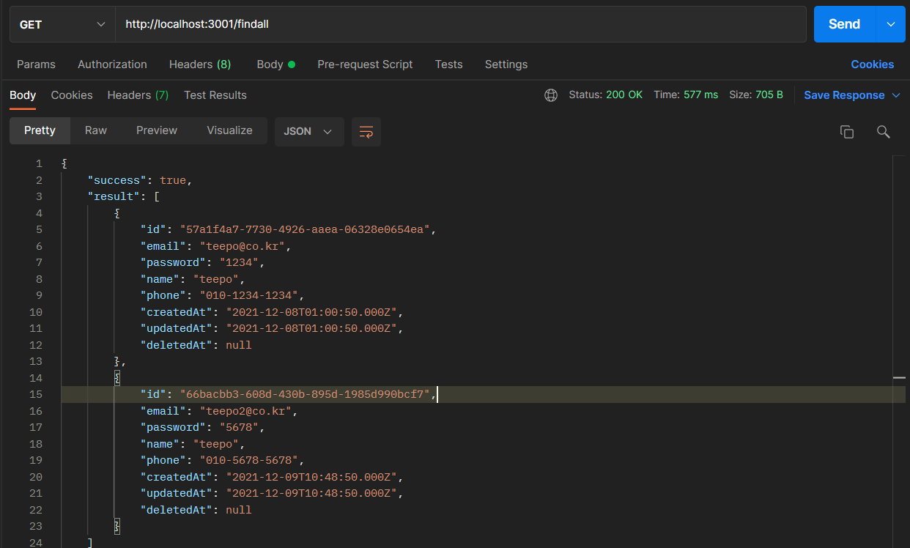Click the blue Send button
Image resolution: width=910 pixels, height=548 pixels.
(x=844, y=24)
